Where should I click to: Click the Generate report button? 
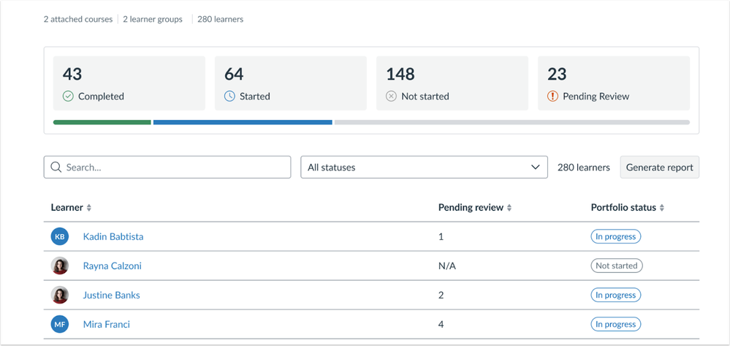[659, 168]
